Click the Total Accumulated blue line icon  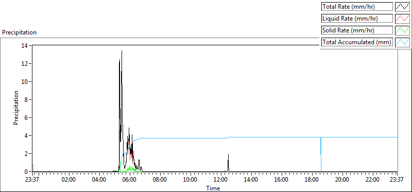point(403,42)
